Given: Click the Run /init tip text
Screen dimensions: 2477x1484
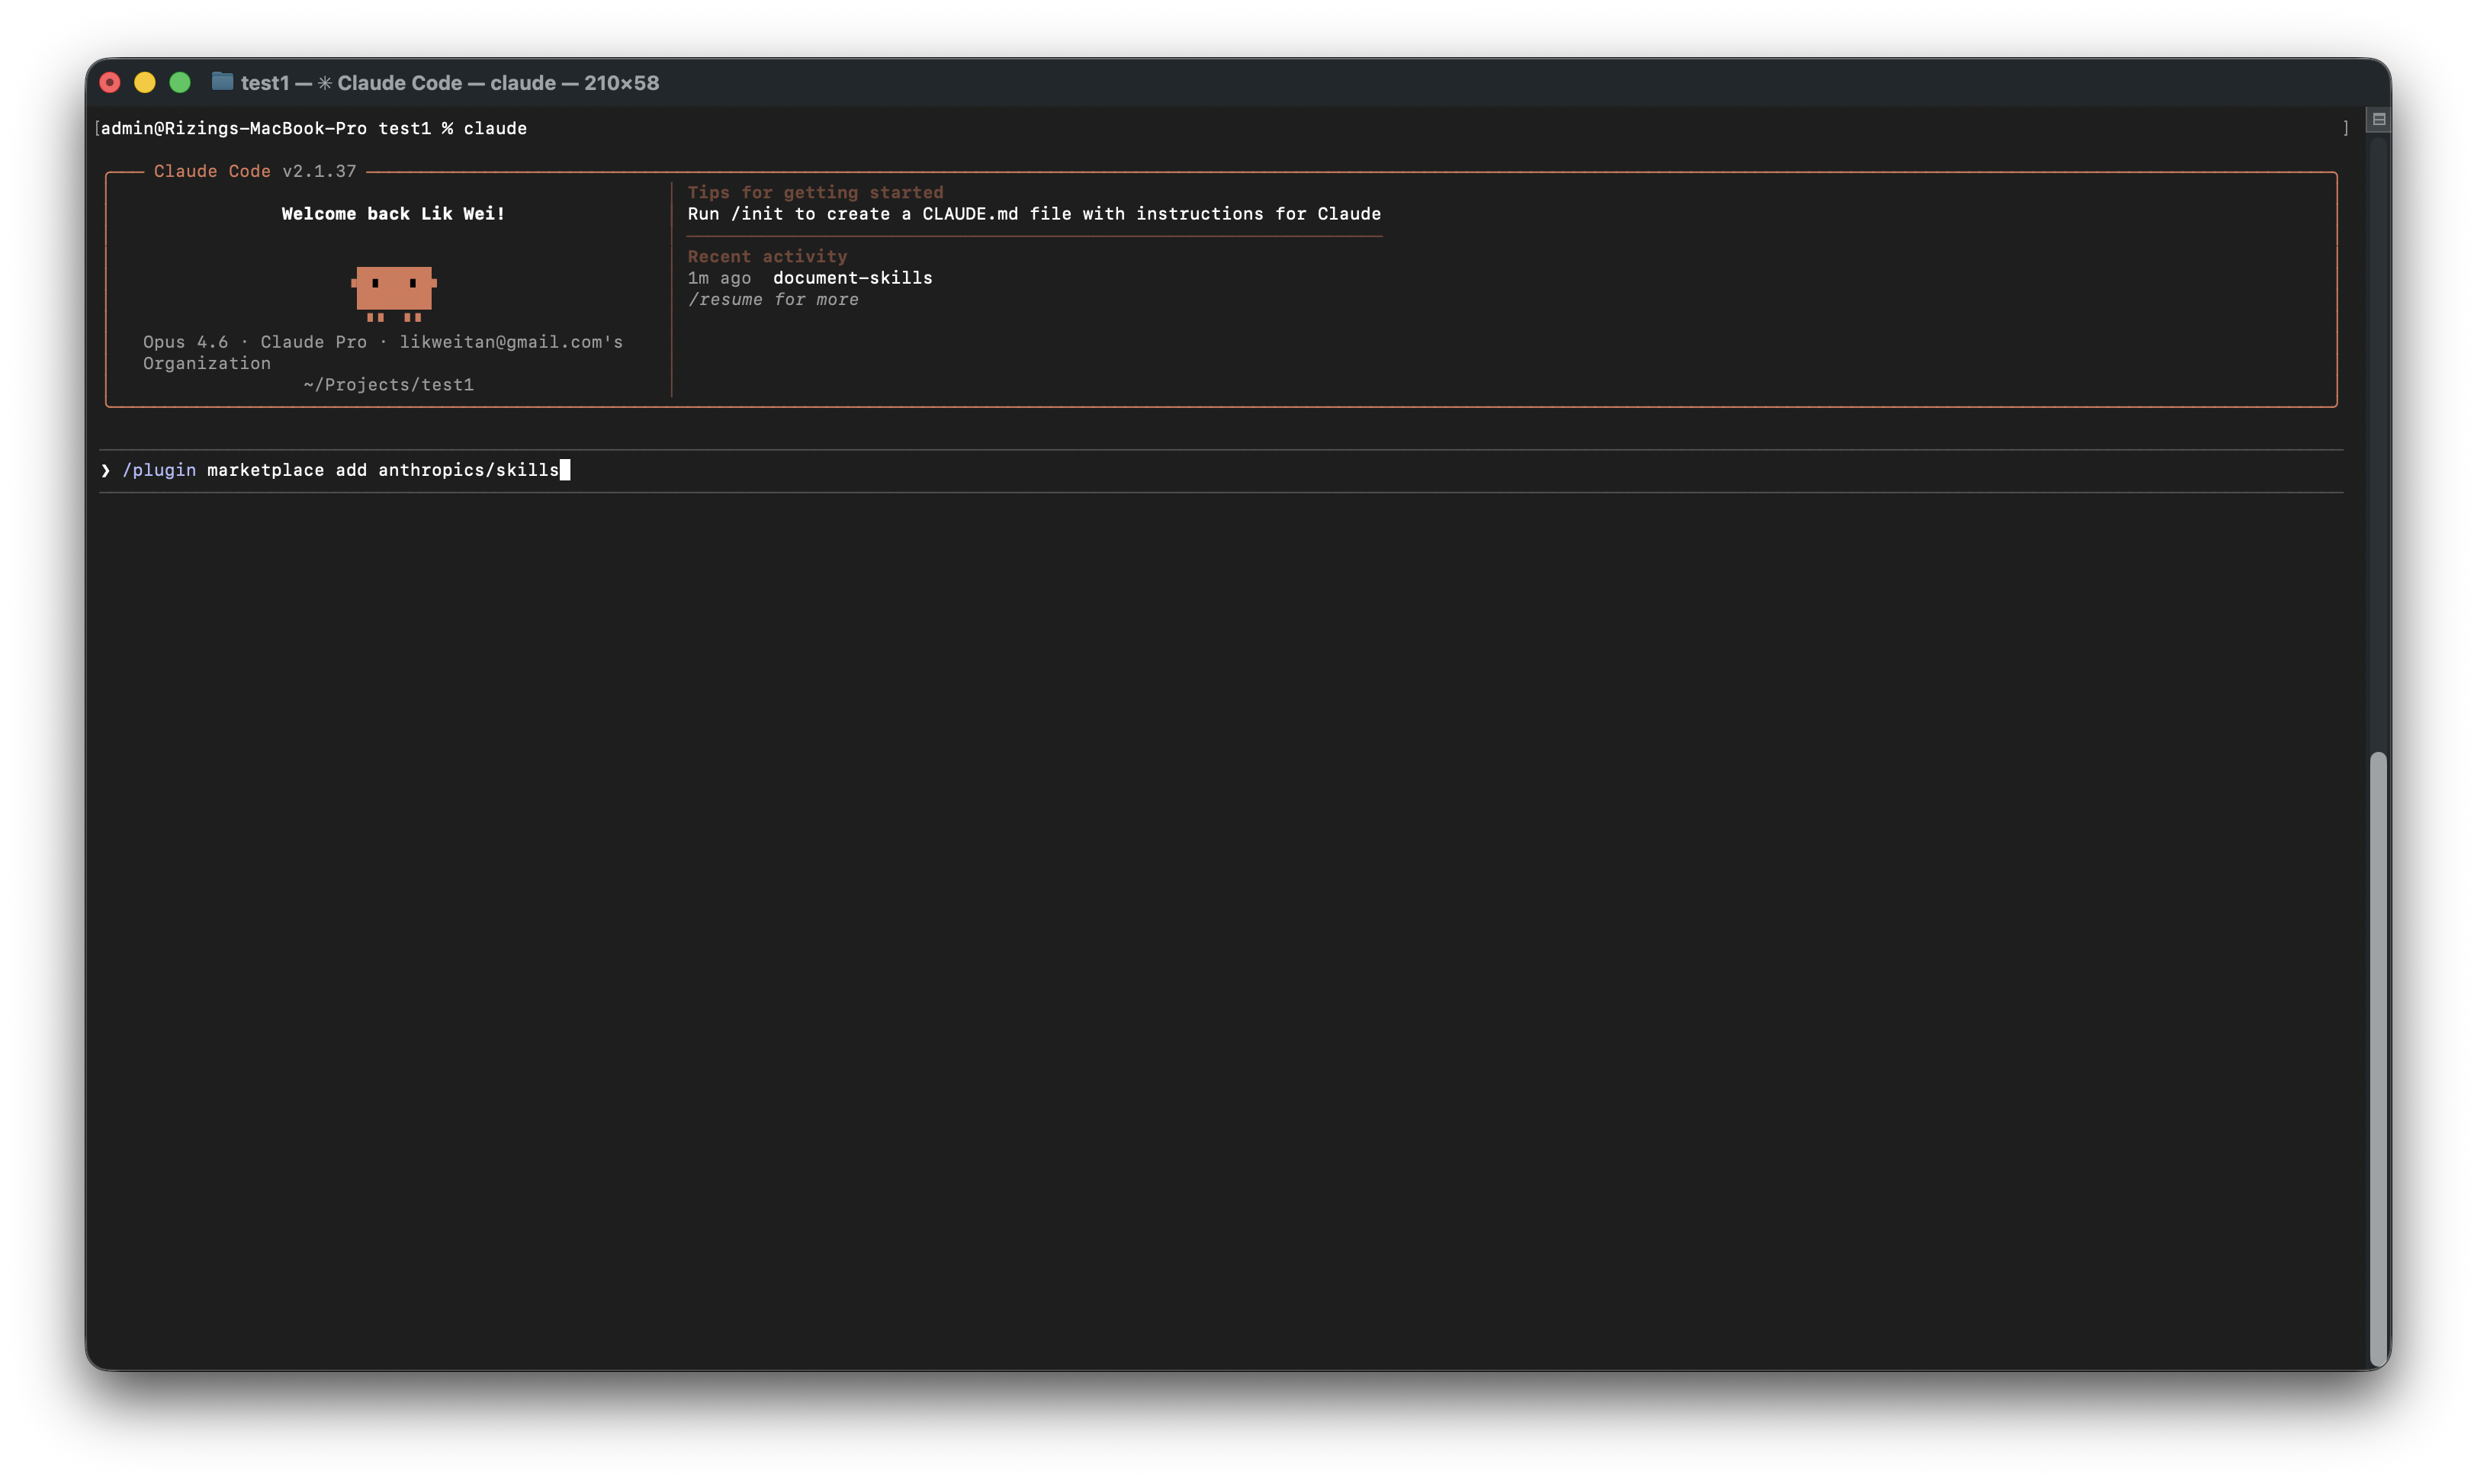Looking at the screenshot, I should coord(1033,214).
